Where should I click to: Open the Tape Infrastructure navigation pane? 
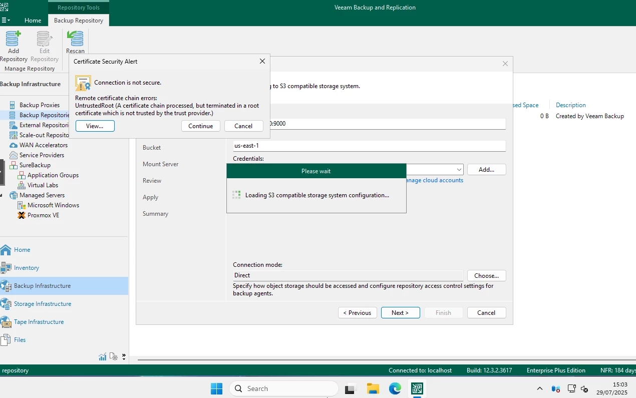[64, 322]
